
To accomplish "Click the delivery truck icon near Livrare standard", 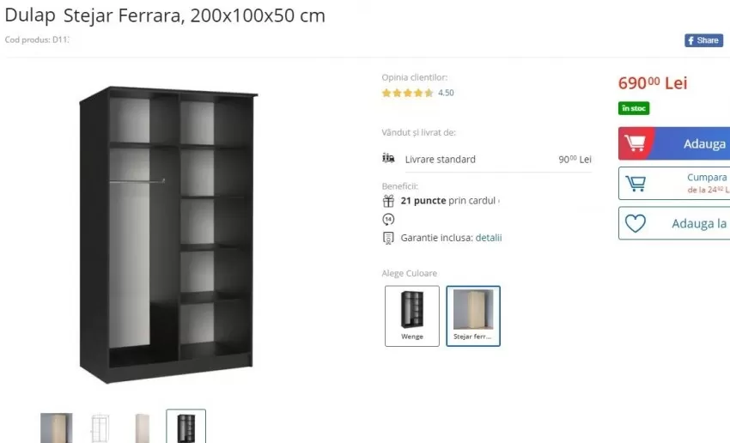I will tap(388, 159).
